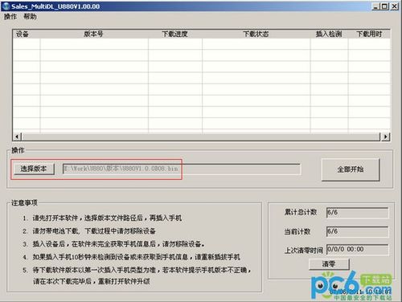Click the 全部开始 button
The height and width of the screenshot is (302, 402).
pyautogui.click(x=351, y=169)
